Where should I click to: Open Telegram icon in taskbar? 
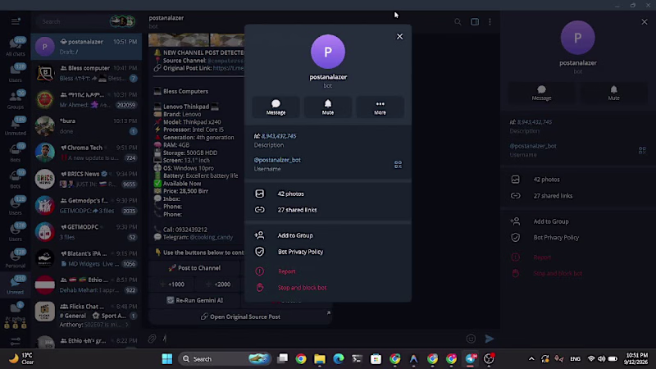[470, 359]
